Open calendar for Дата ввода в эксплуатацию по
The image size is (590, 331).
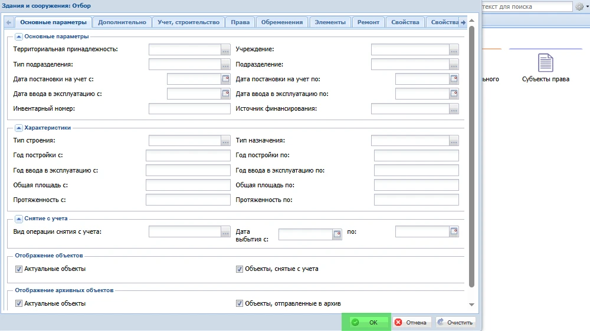(x=454, y=94)
